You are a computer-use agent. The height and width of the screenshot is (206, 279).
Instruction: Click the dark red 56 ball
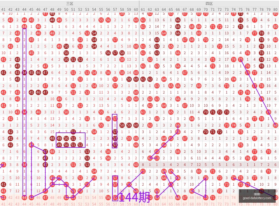coord(108,53)
